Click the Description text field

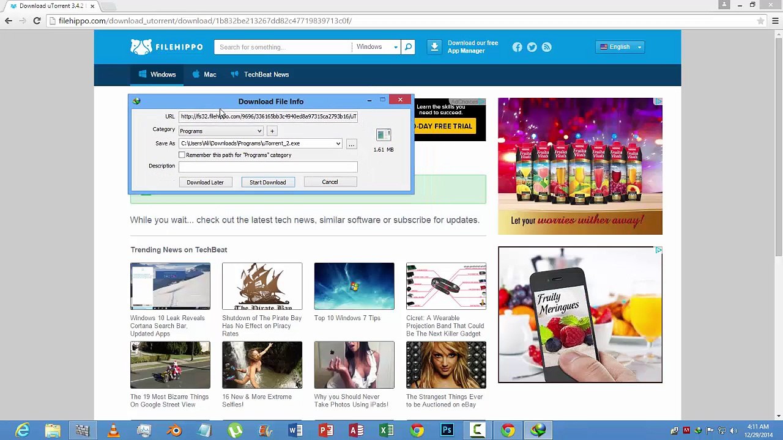click(x=268, y=166)
